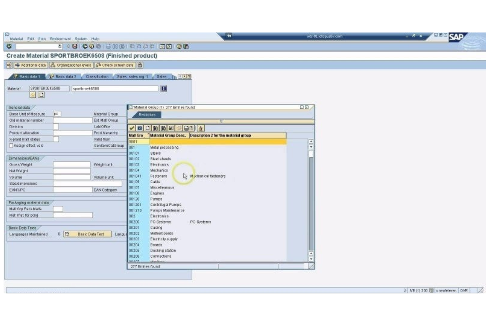Click the Matl Grp column header

tap(138, 135)
